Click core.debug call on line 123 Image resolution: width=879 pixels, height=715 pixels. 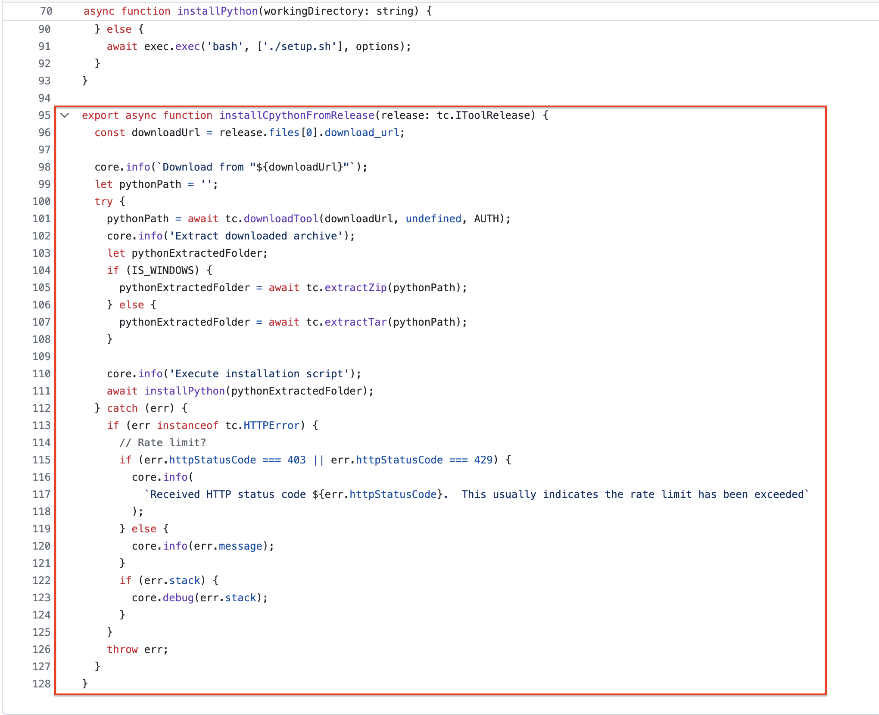click(178, 598)
